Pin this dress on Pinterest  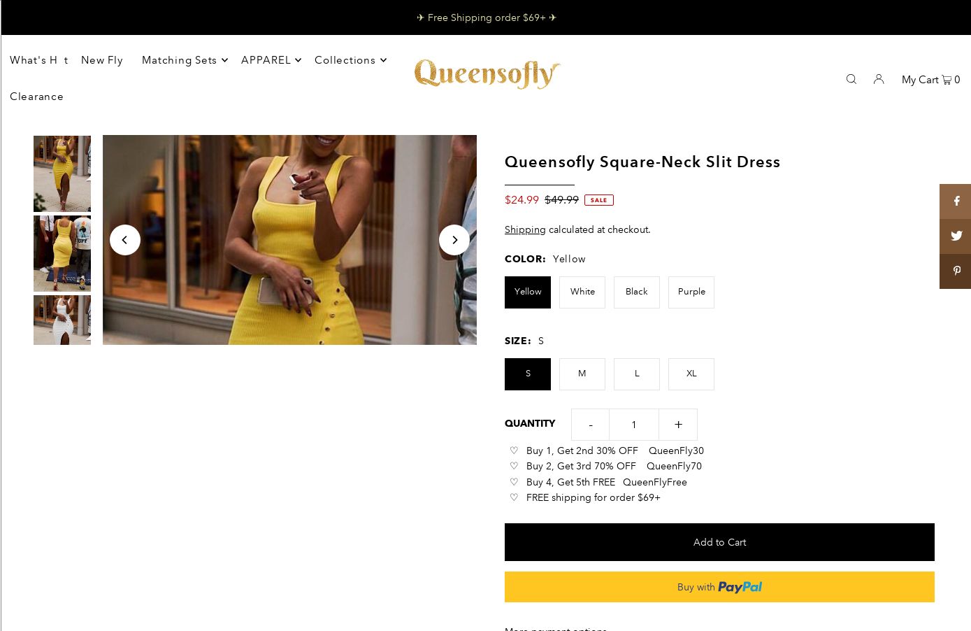956,271
